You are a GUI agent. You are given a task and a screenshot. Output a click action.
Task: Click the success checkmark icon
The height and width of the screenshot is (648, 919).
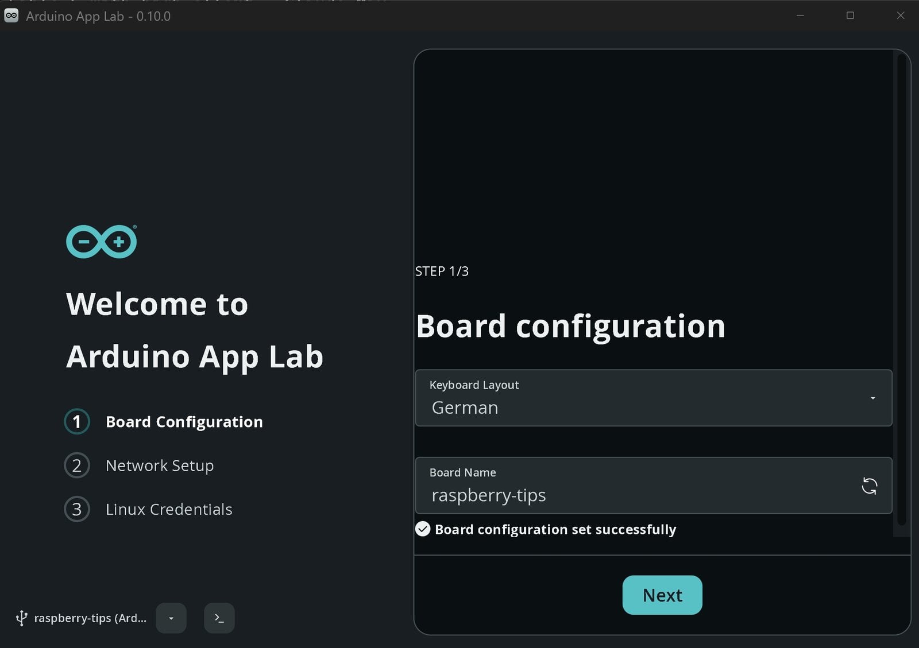point(423,529)
